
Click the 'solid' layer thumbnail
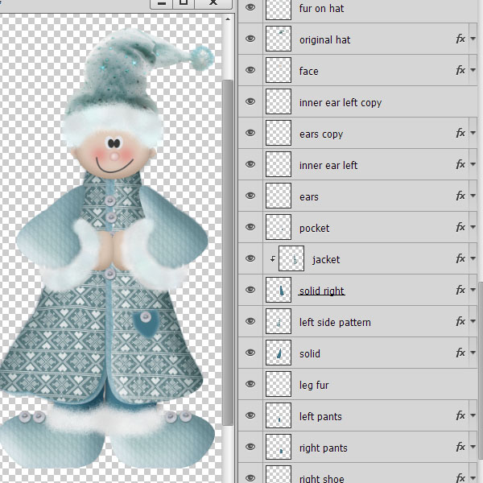(279, 353)
